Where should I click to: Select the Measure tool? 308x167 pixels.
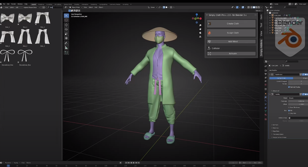coord(66,48)
